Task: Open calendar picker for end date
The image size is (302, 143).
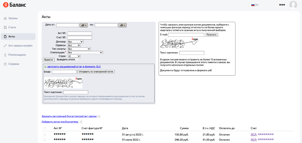Action: 122,25
